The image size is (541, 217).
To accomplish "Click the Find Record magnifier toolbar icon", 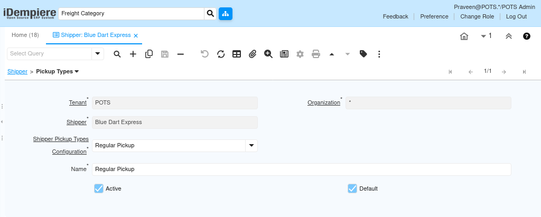I will [x=117, y=54].
